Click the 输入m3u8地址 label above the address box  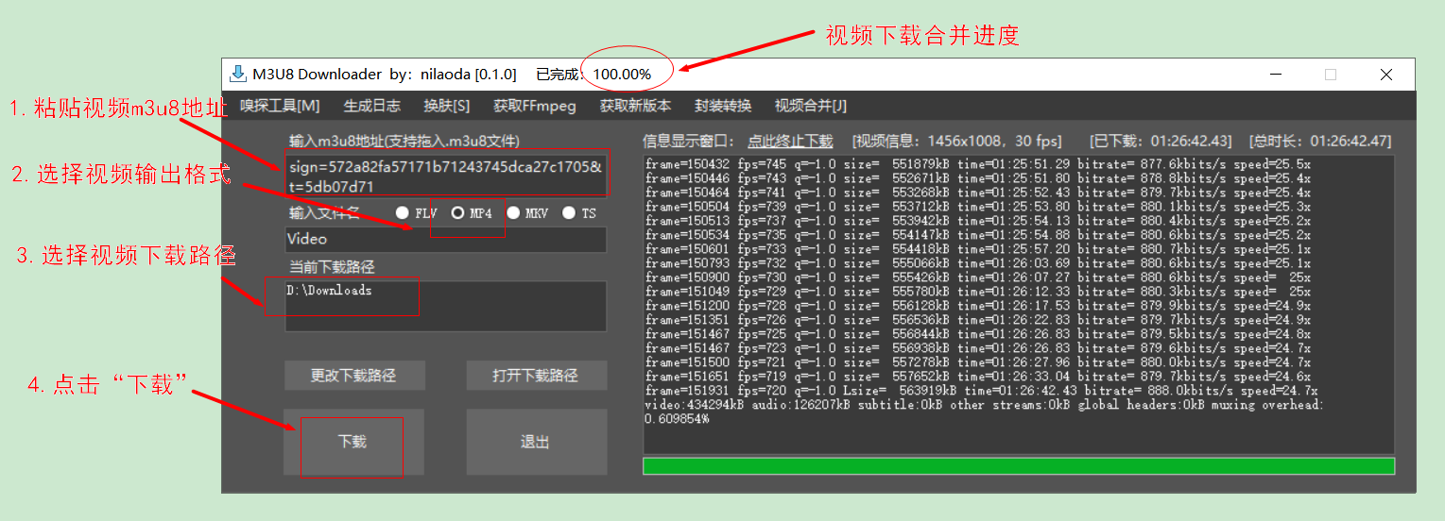tap(404, 142)
